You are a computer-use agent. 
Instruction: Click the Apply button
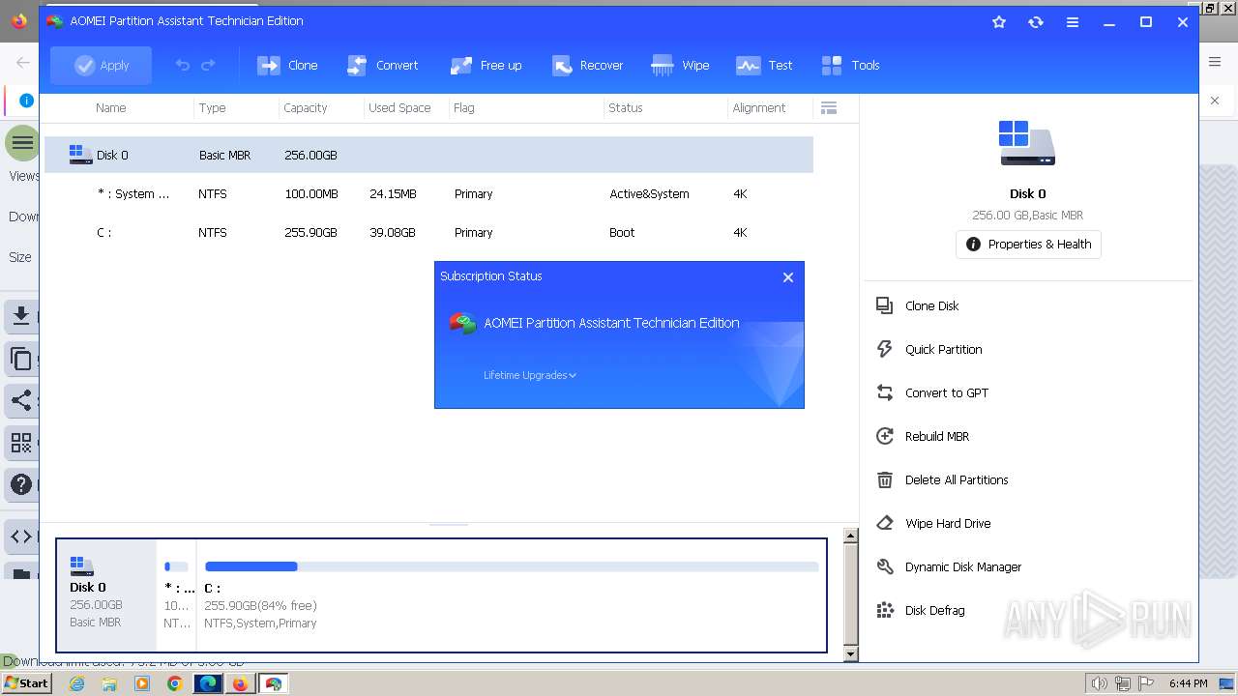click(101, 65)
